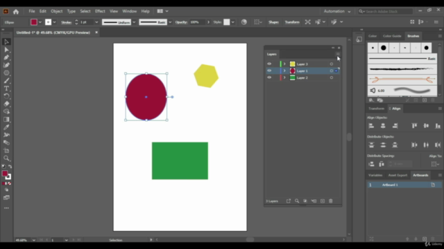Expand Layer 1 contents
The image size is (444, 249).
coord(284,71)
